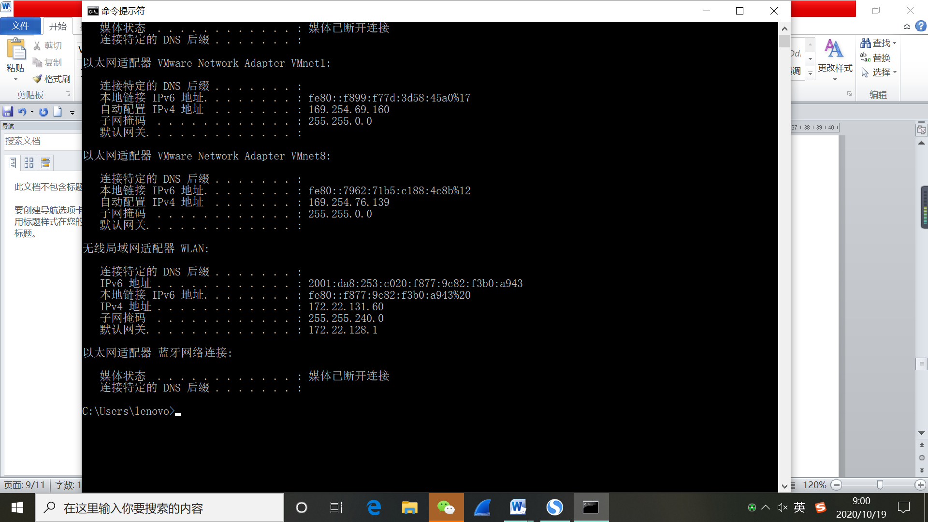Click the Format Painter (格式刷) icon
Screen dimensions: 928x522
(38, 79)
